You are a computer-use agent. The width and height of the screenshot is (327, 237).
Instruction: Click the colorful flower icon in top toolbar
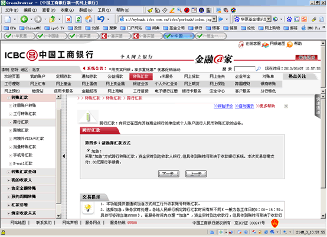click(233, 10)
